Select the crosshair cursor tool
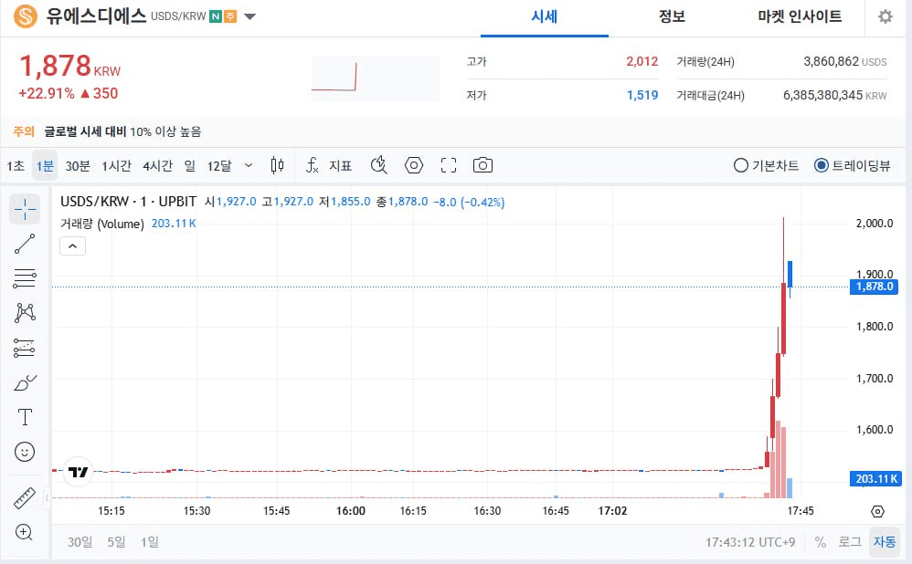This screenshot has width=912, height=564. coord(25,209)
